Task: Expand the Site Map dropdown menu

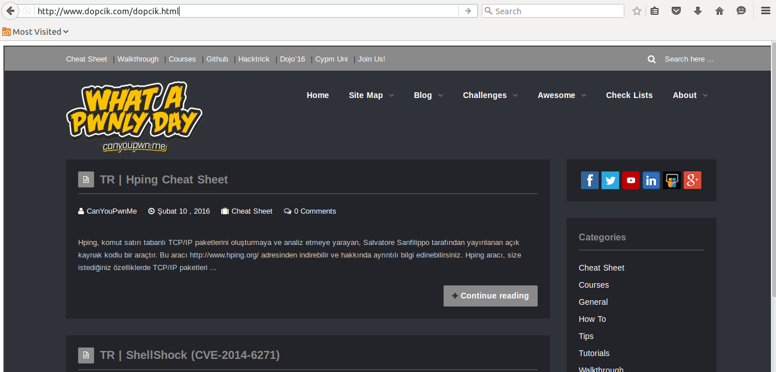Action: (x=371, y=95)
